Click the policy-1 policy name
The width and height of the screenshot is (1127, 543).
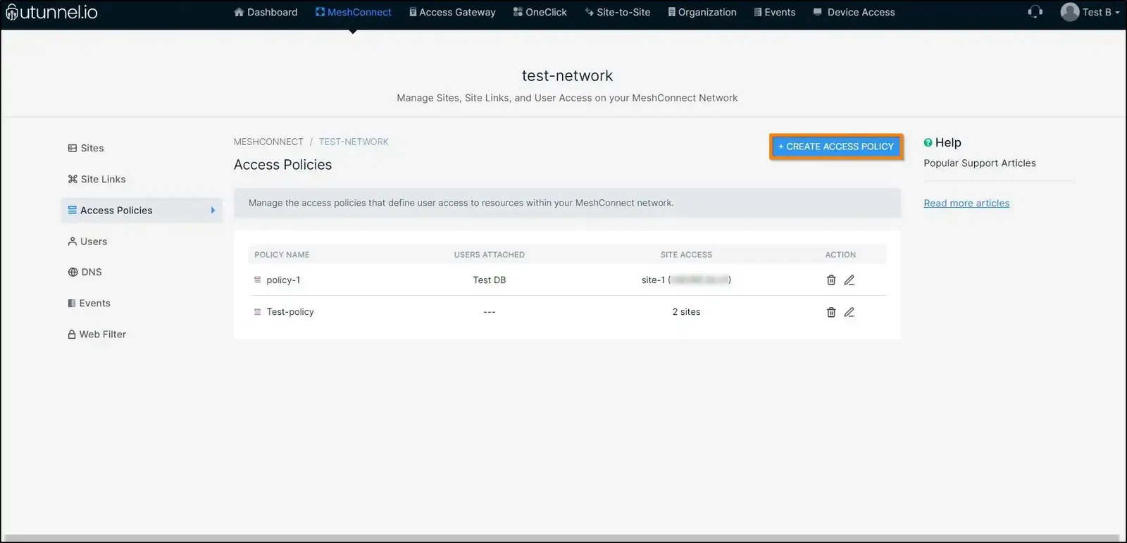[283, 280]
